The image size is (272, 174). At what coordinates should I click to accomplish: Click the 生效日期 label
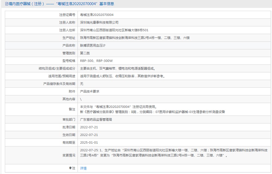coord(69,135)
